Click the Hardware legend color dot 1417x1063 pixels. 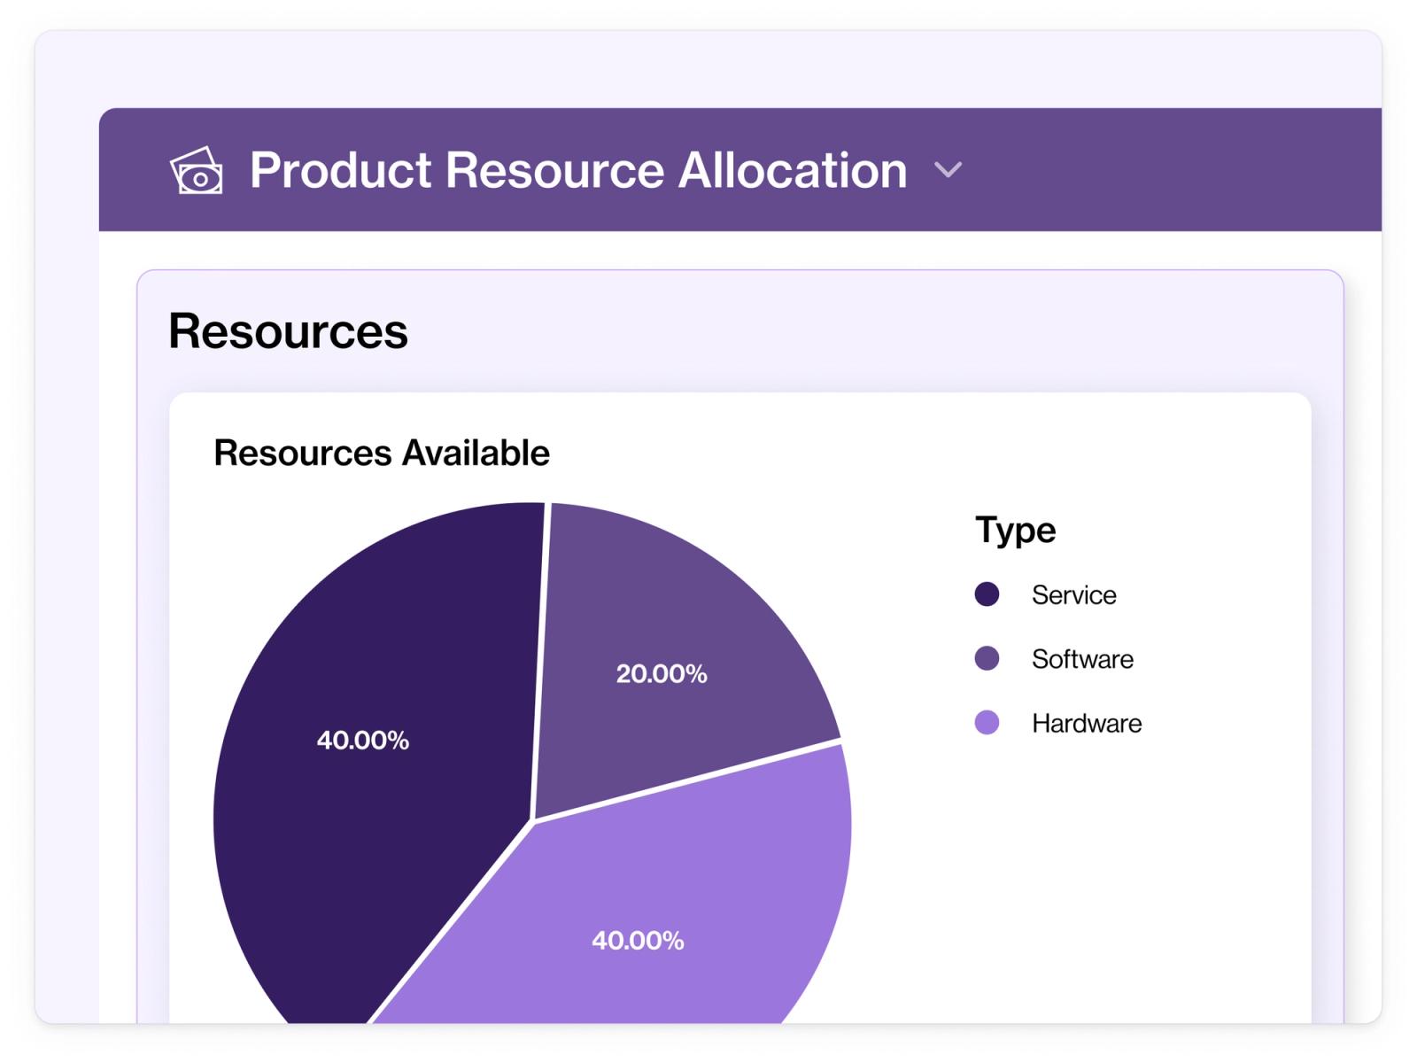click(x=987, y=723)
